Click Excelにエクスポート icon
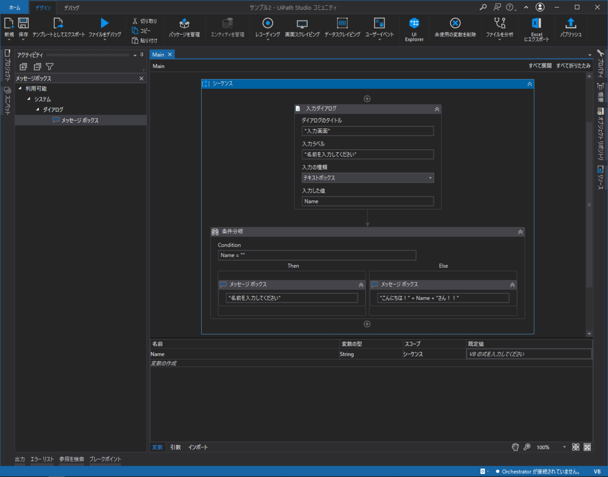Image resolution: width=608 pixels, height=477 pixels. click(537, 23)
